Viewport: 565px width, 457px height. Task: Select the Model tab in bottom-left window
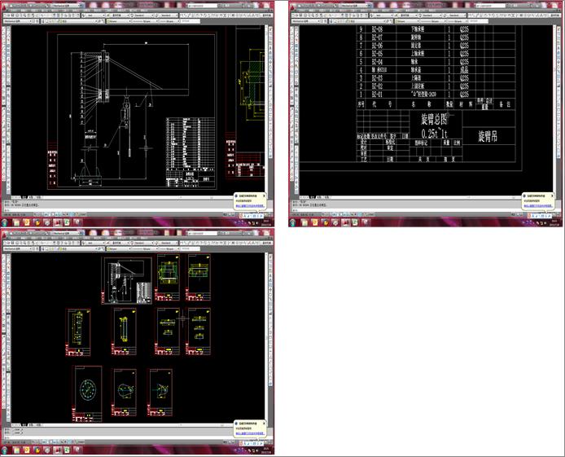24,425
